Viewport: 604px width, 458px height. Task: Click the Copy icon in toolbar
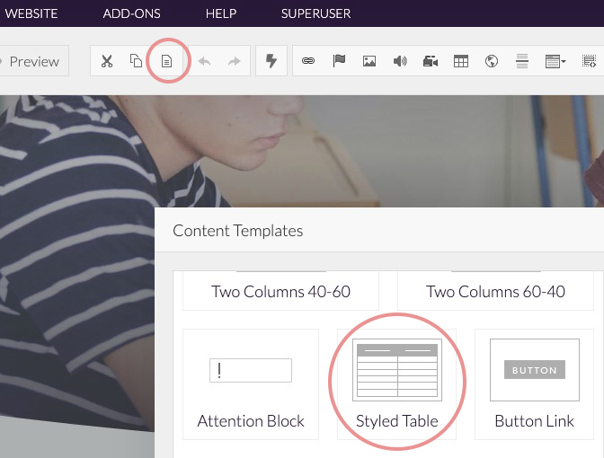(x=136, y=61)
